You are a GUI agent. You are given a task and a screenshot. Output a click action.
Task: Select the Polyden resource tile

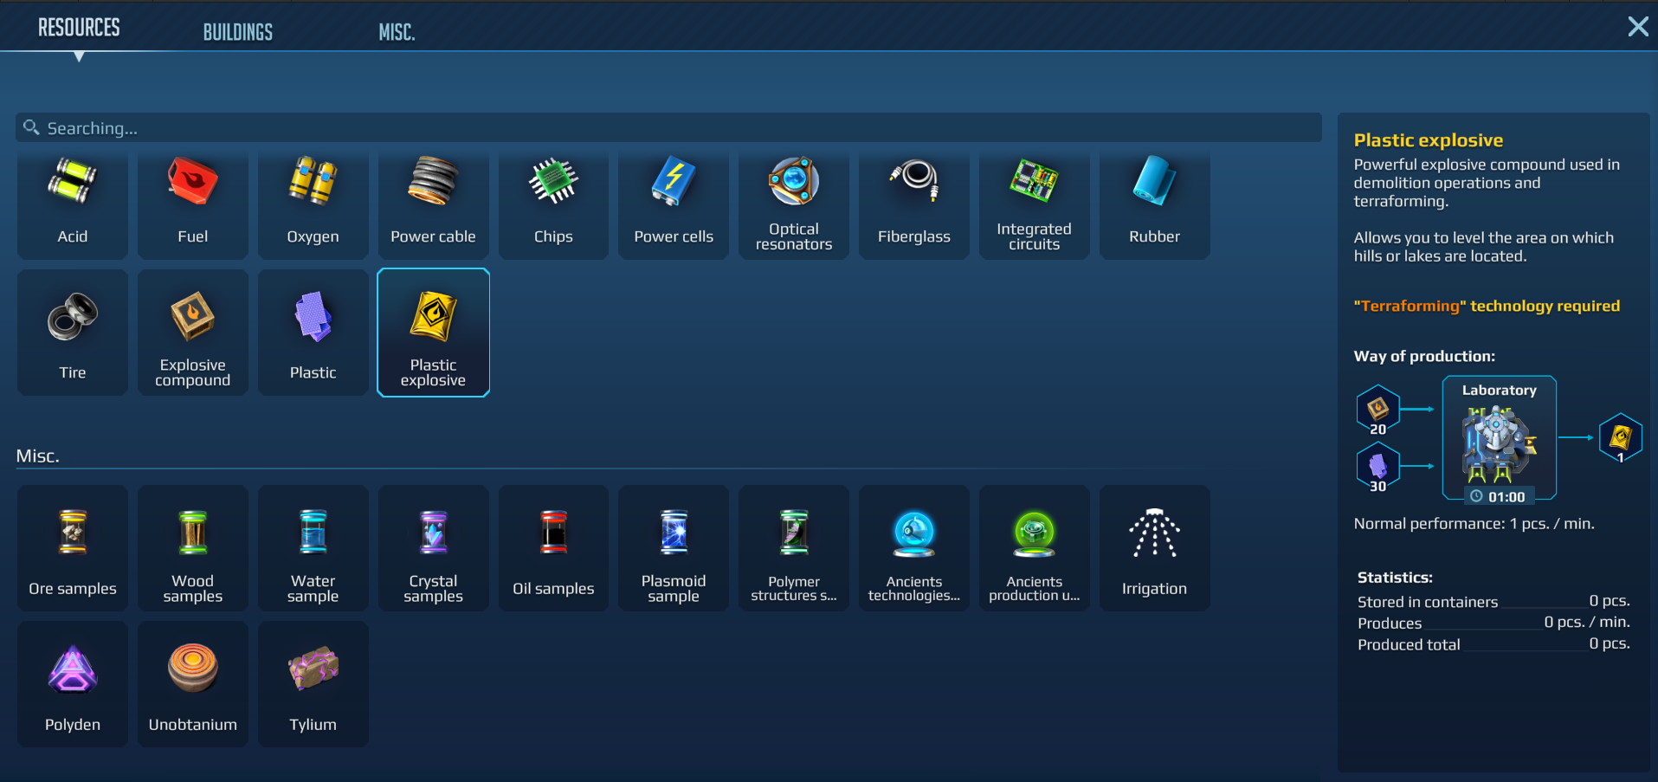click(73, 684)
